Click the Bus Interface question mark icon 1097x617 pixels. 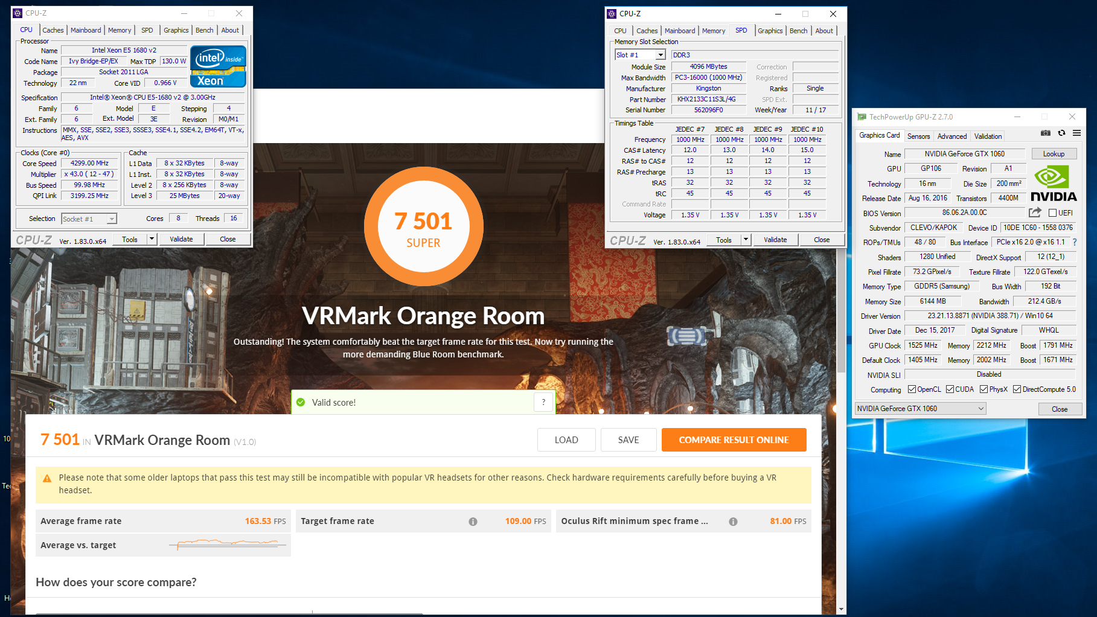coord(1075,242)
